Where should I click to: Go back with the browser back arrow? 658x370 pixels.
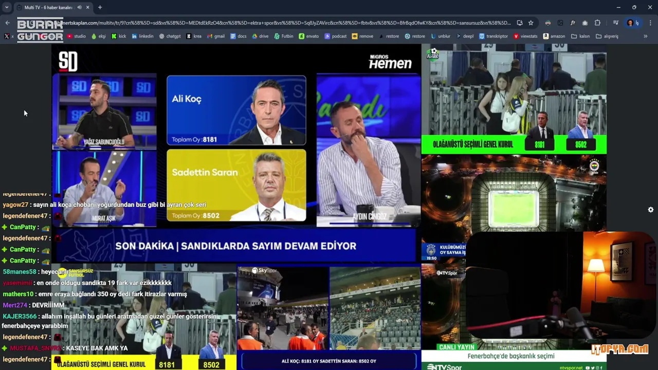(x=7, y=23)
